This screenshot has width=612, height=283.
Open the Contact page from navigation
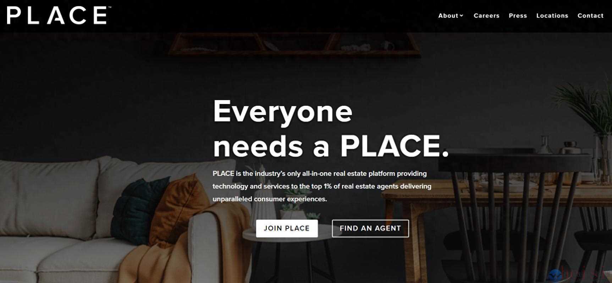[590, 16]
